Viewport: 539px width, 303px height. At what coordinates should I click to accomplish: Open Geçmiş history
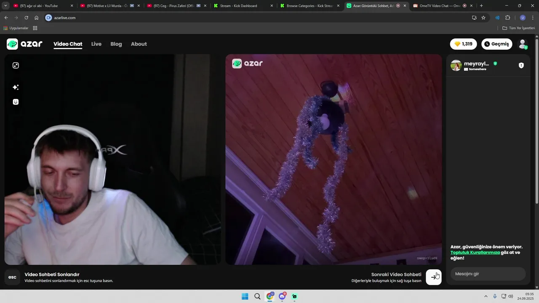coord(497,44)
